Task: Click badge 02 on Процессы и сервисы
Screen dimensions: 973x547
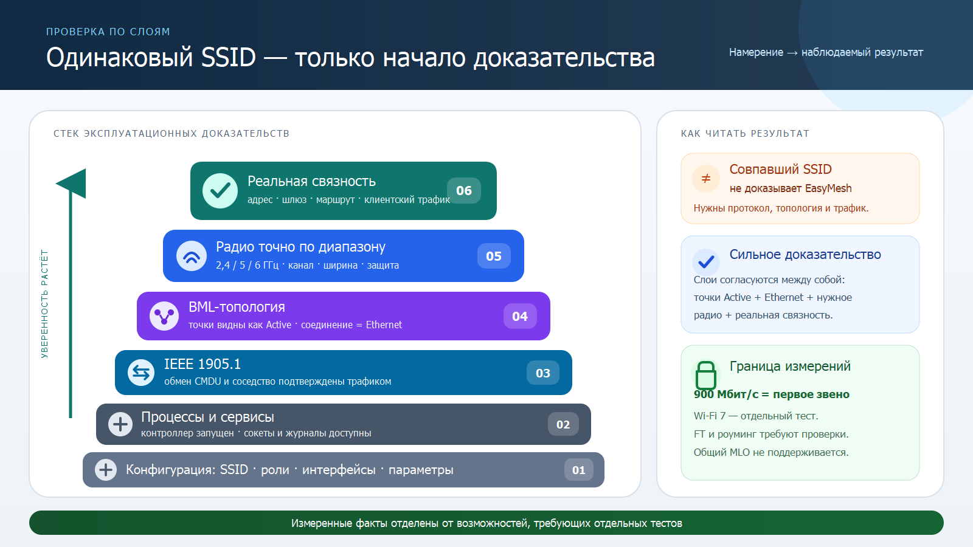Action: click(x=563, y=424)
